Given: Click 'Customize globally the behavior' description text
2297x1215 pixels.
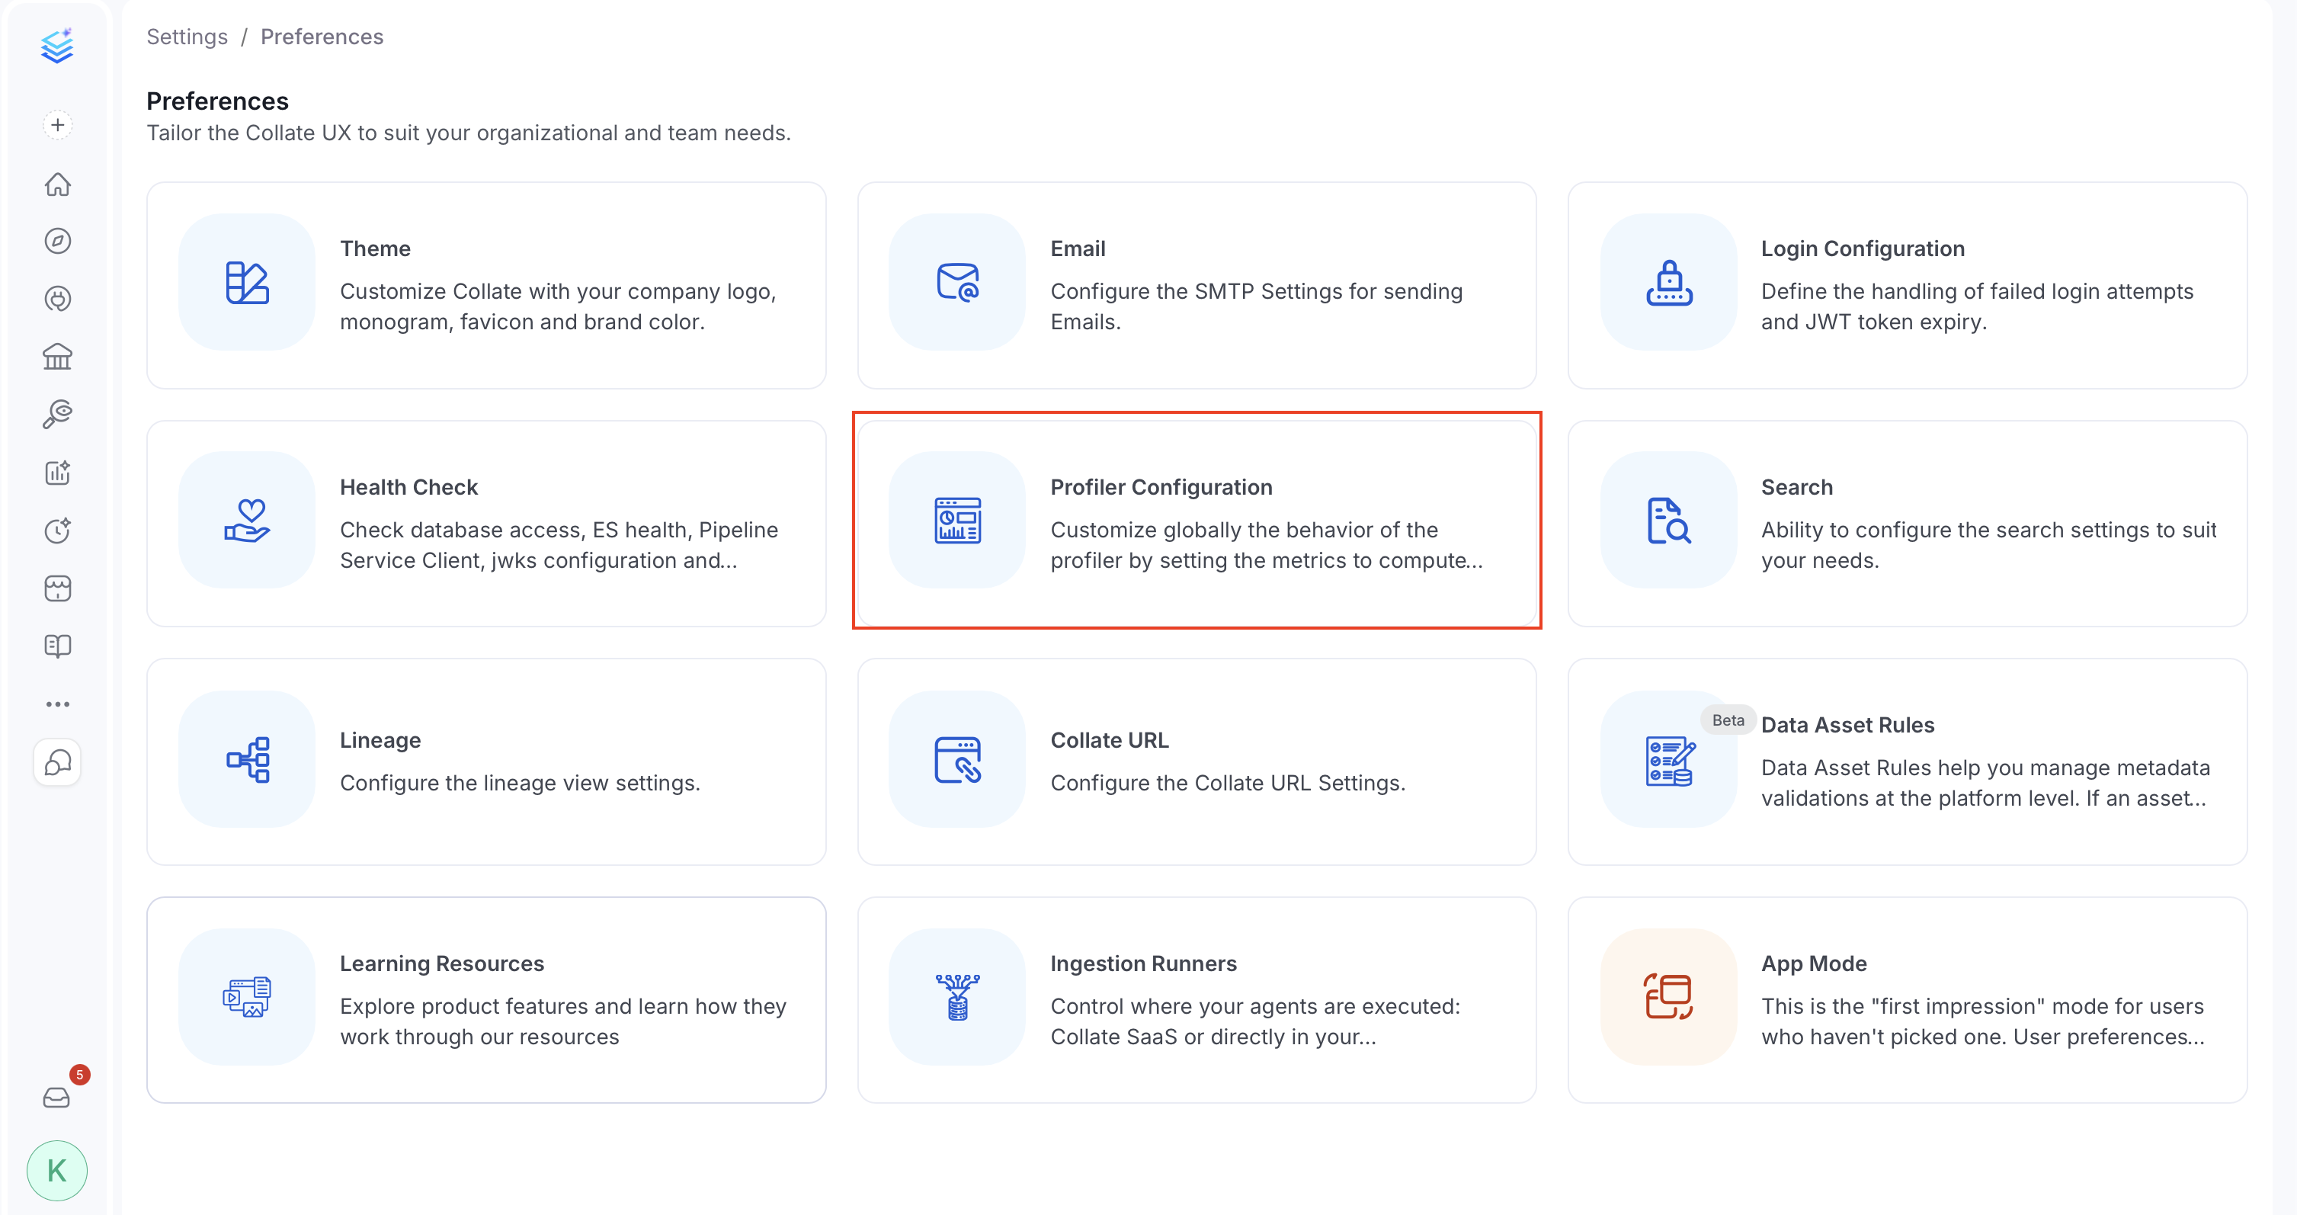Looking at the screenshot, I should click(1267, 544).
